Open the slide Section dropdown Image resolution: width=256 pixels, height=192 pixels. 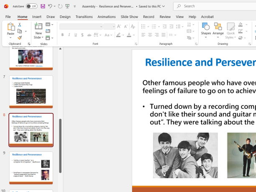click(x=49, y=38)
